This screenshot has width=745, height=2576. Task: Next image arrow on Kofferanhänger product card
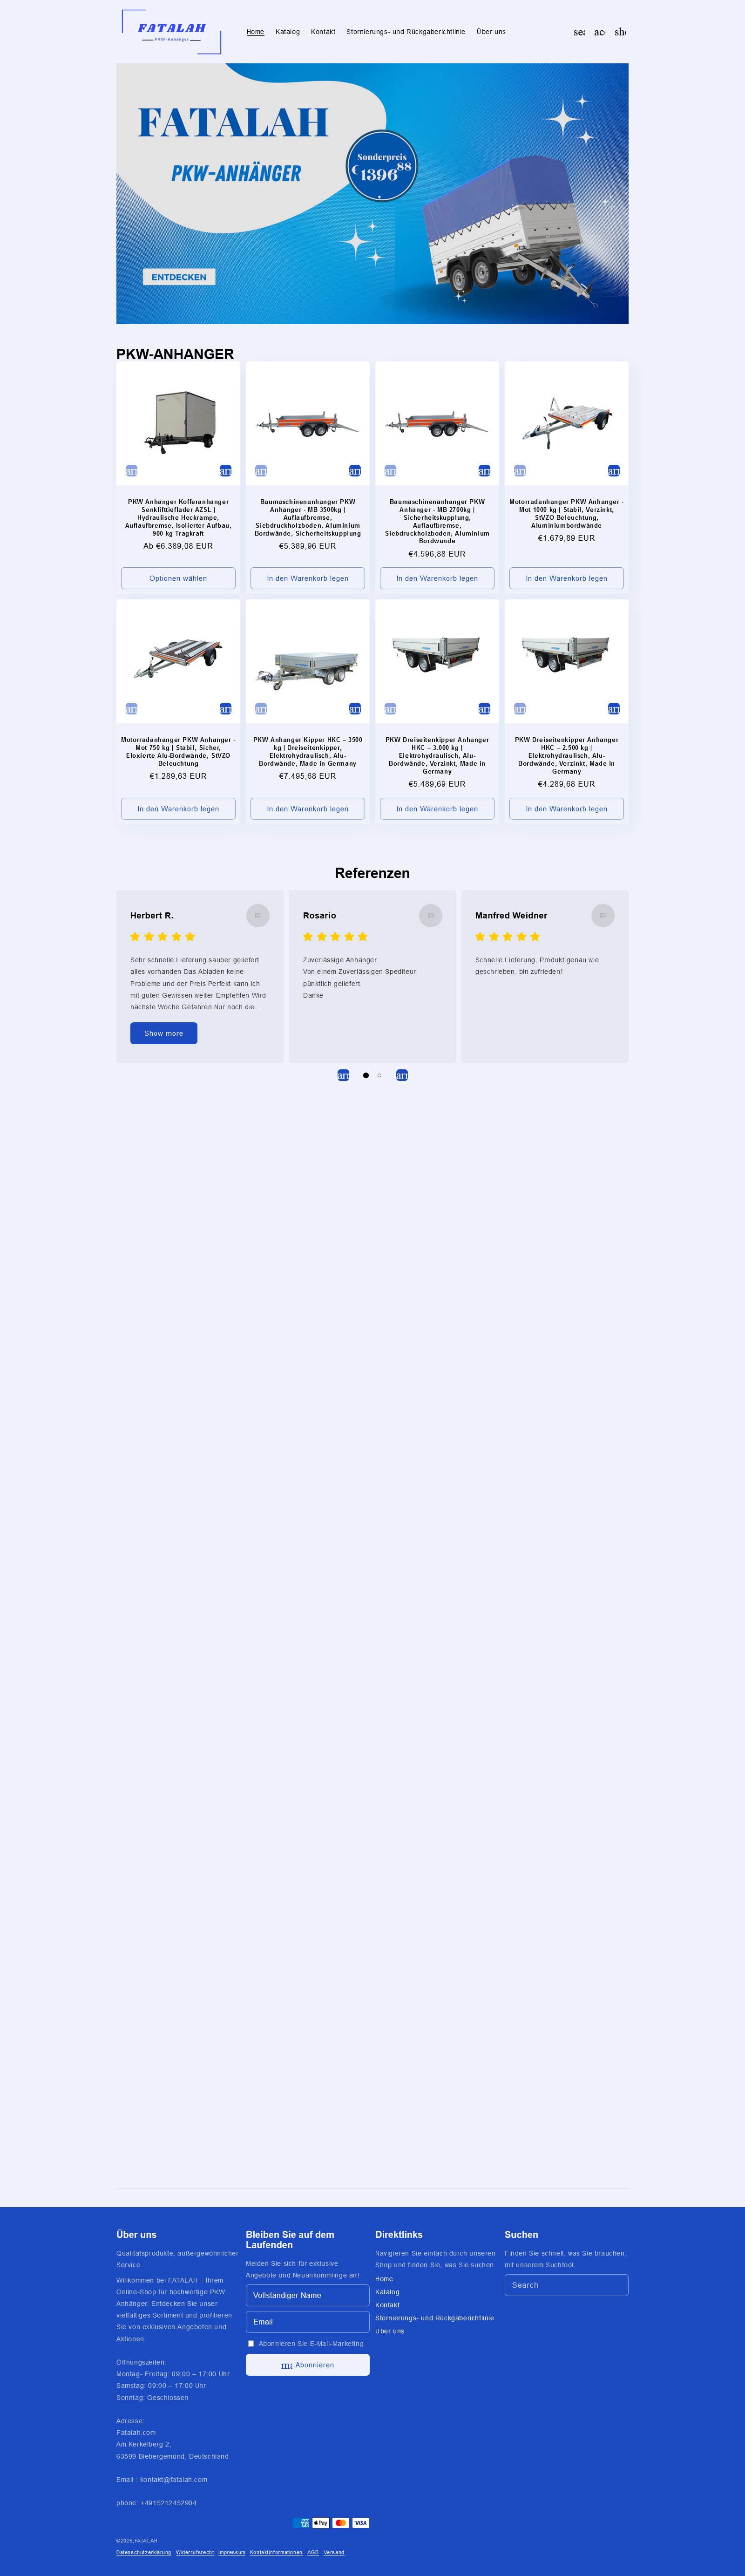(x=225, y=471)
